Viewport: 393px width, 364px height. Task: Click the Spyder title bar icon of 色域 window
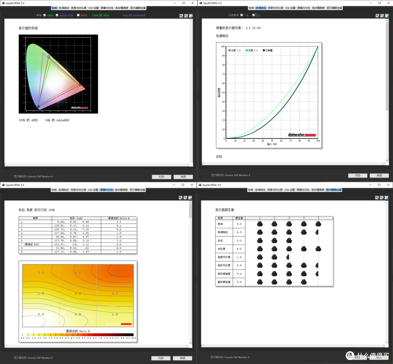pyautogui.click(x=3, y=3)
